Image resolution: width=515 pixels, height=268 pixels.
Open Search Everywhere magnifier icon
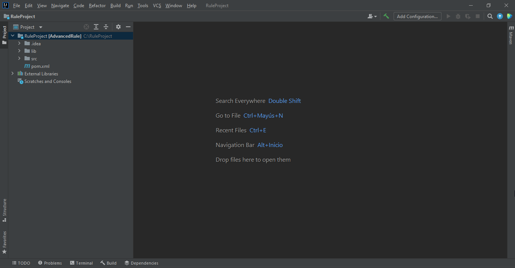tap(490, 16)
